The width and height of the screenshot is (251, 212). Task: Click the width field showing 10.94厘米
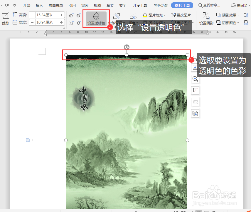[x=47, y=22]
